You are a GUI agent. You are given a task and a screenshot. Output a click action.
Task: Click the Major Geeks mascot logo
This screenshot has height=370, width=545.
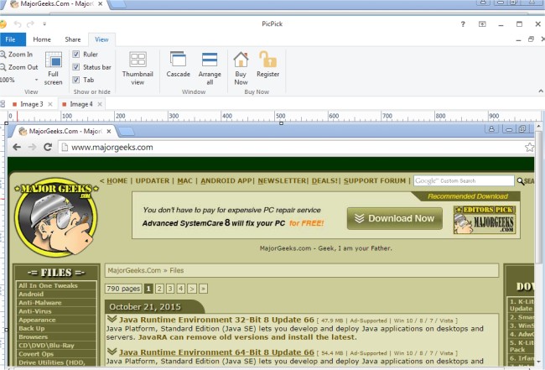(x=56, y=217)
